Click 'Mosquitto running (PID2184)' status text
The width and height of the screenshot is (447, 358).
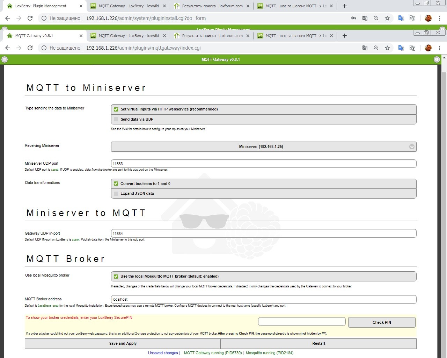270,353
